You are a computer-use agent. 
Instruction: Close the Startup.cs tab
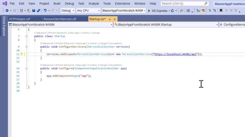click(x=115, y=19)
